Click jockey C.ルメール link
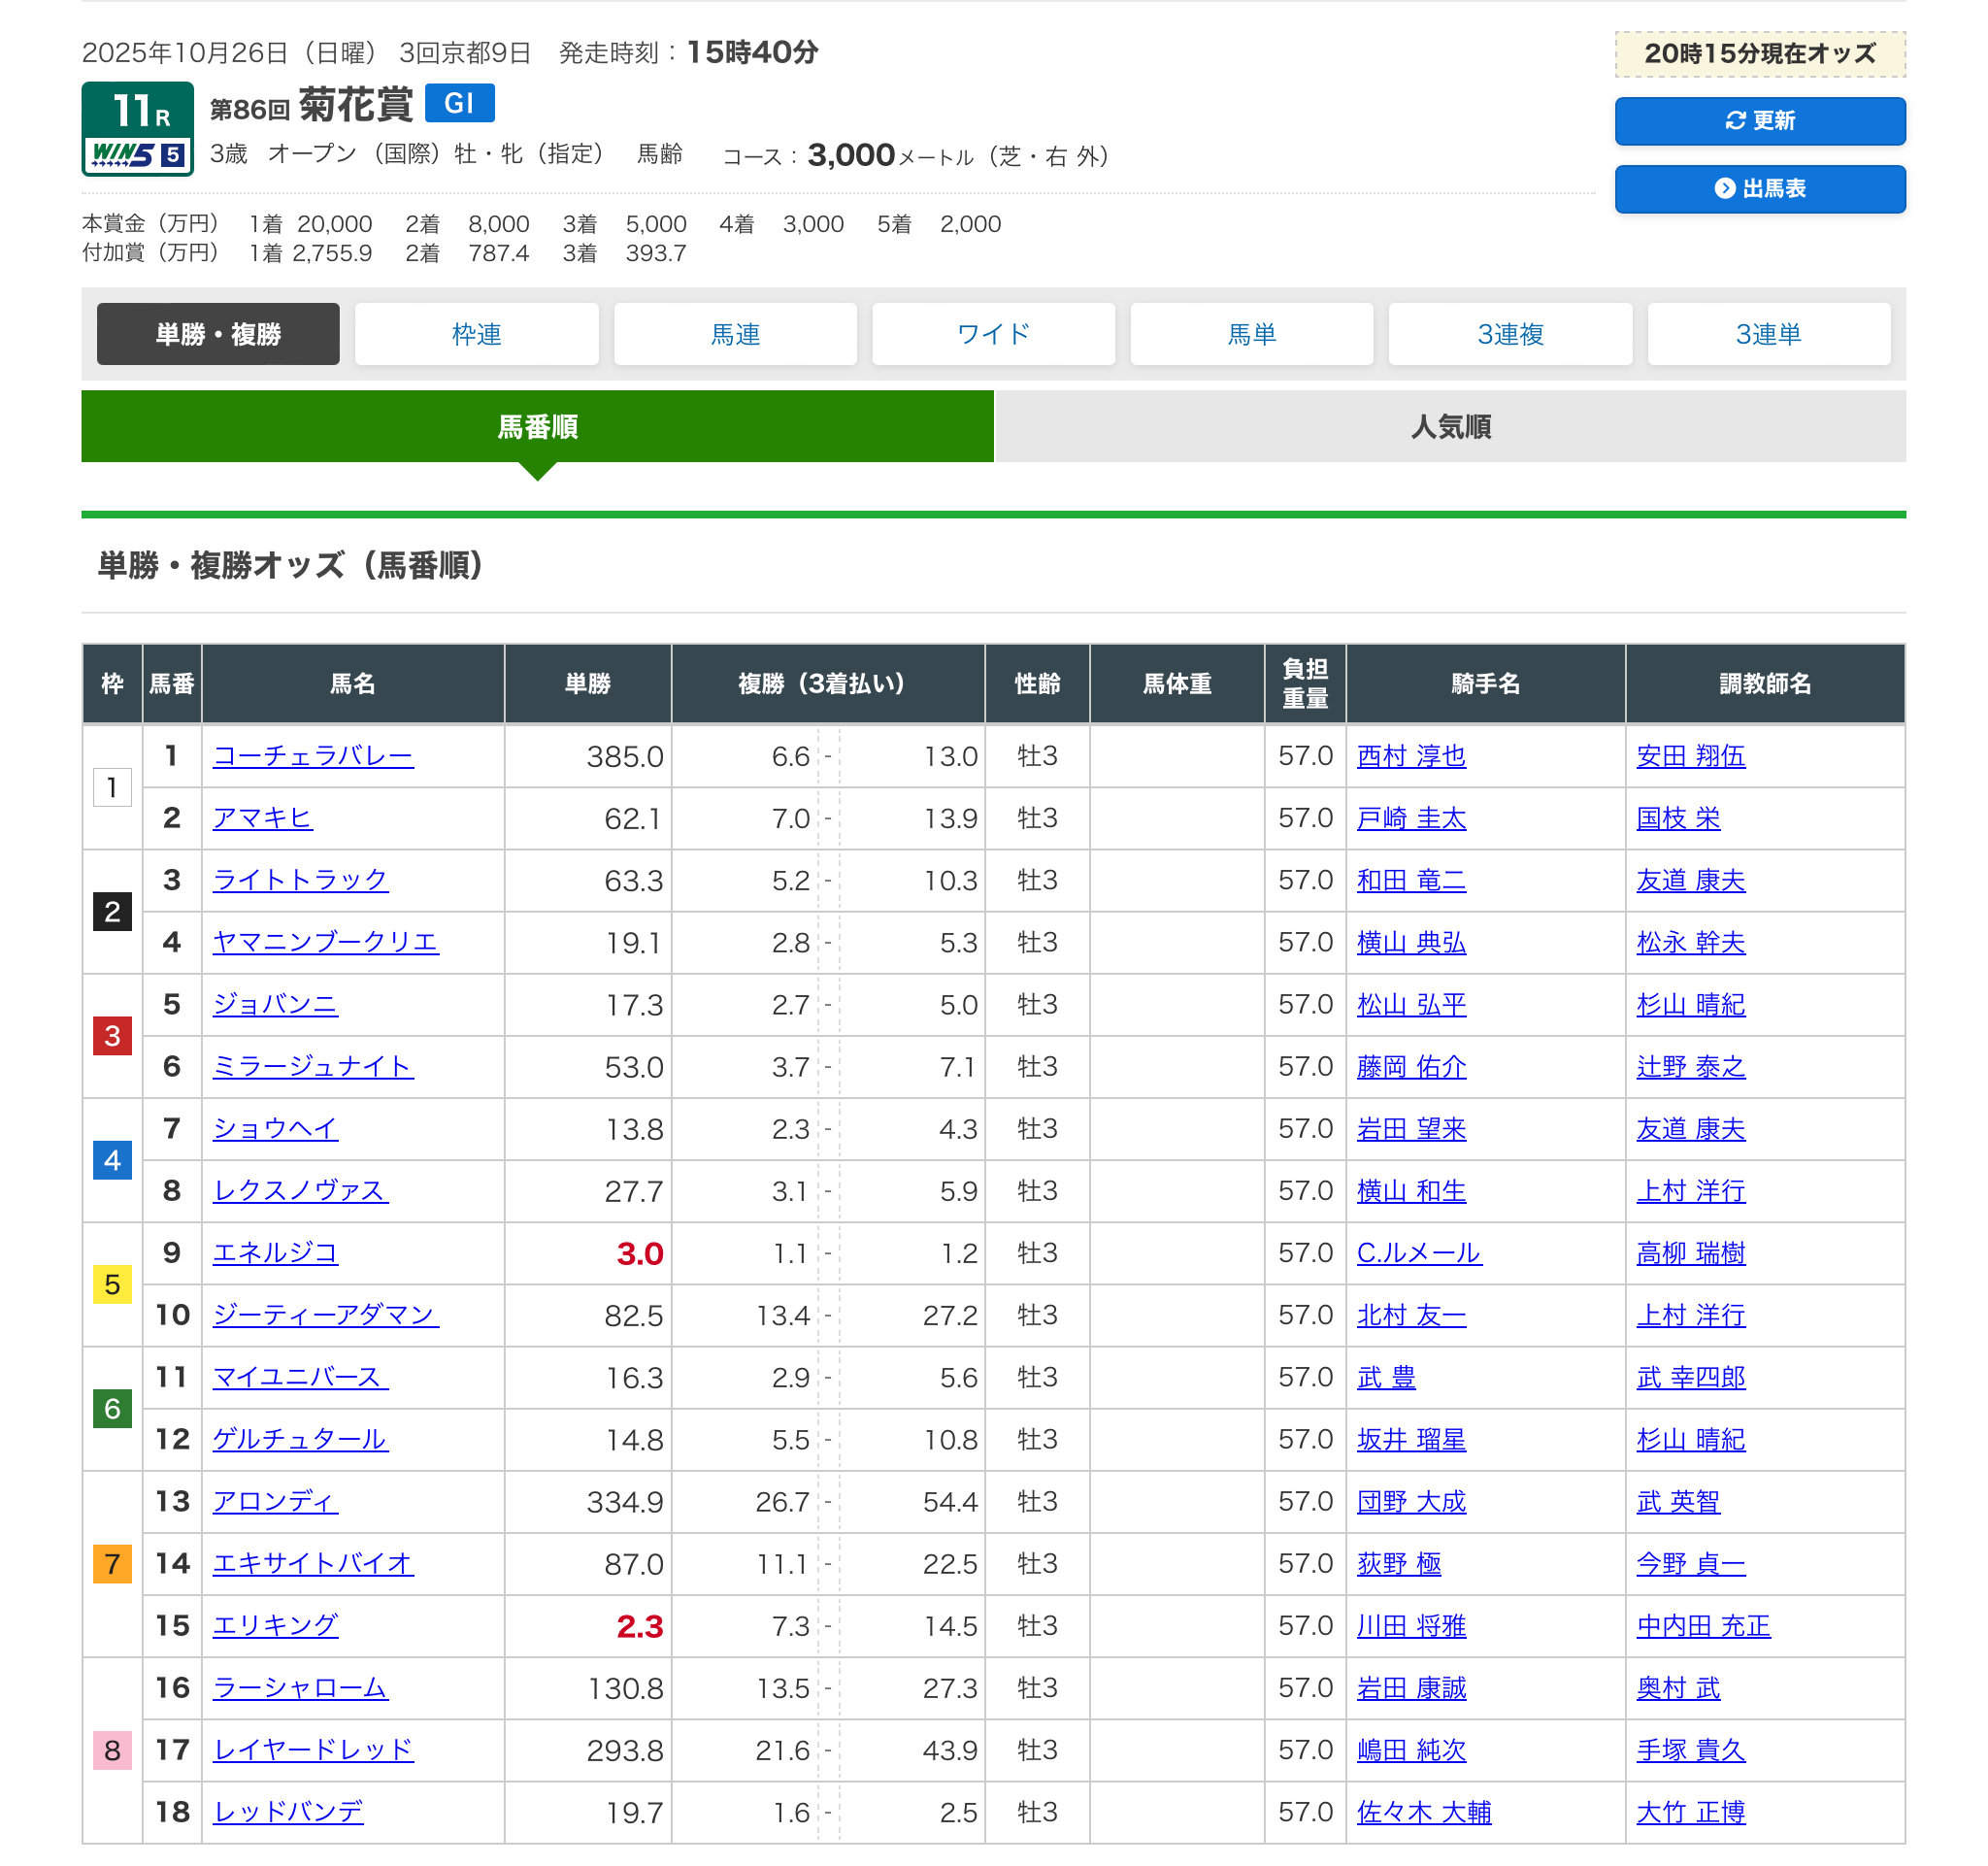The height and width of the screenshot is (1866, 1988). [x=1417, y=1253]
